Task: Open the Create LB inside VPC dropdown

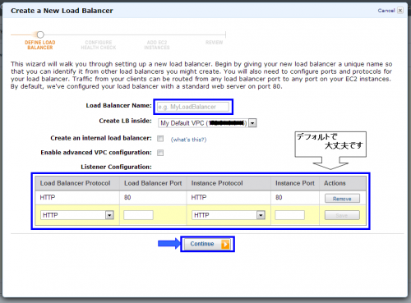Action: pos(207,123)
